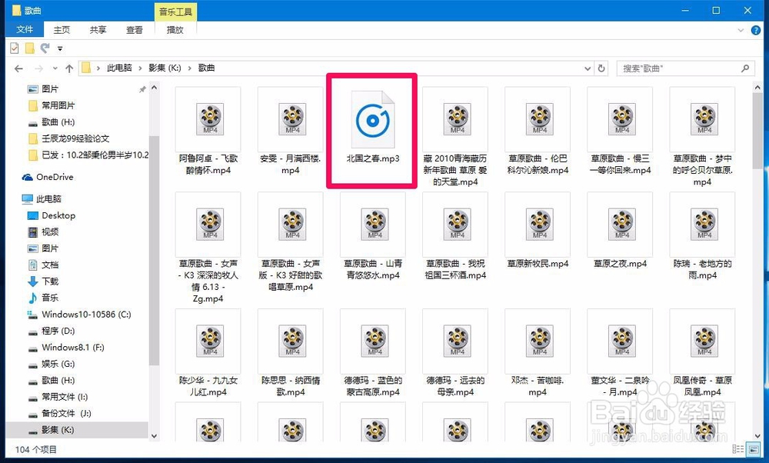Select 董文华 - 二泉吟 - 月.mp4 file
The width and height of the screenshot is (769, 463).
point(620,353)
